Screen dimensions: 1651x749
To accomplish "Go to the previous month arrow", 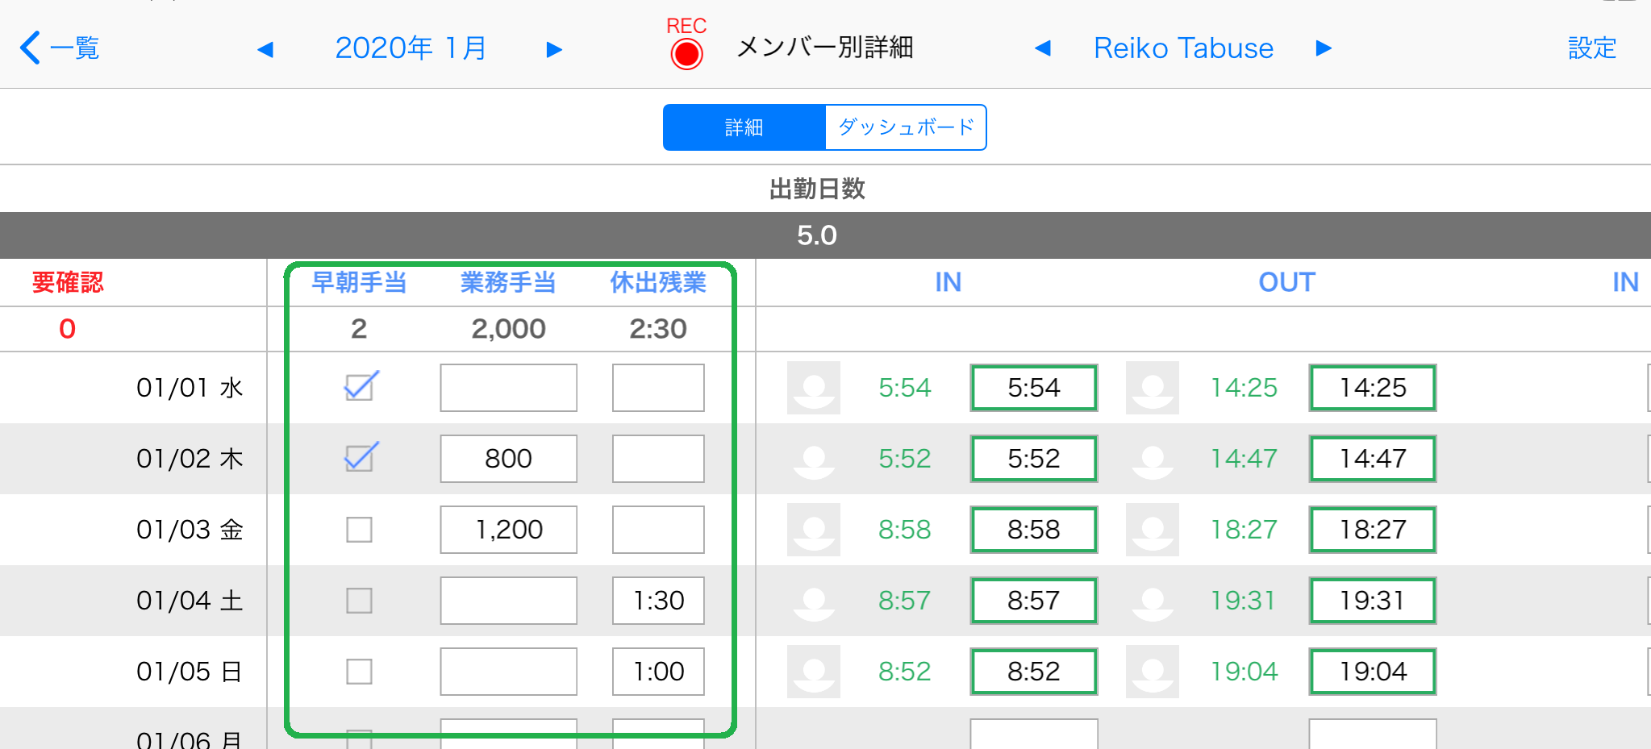I will pos(265,50).
